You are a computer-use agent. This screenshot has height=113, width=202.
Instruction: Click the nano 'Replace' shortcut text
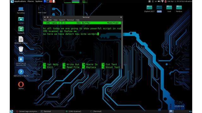[x=91, y=67]
